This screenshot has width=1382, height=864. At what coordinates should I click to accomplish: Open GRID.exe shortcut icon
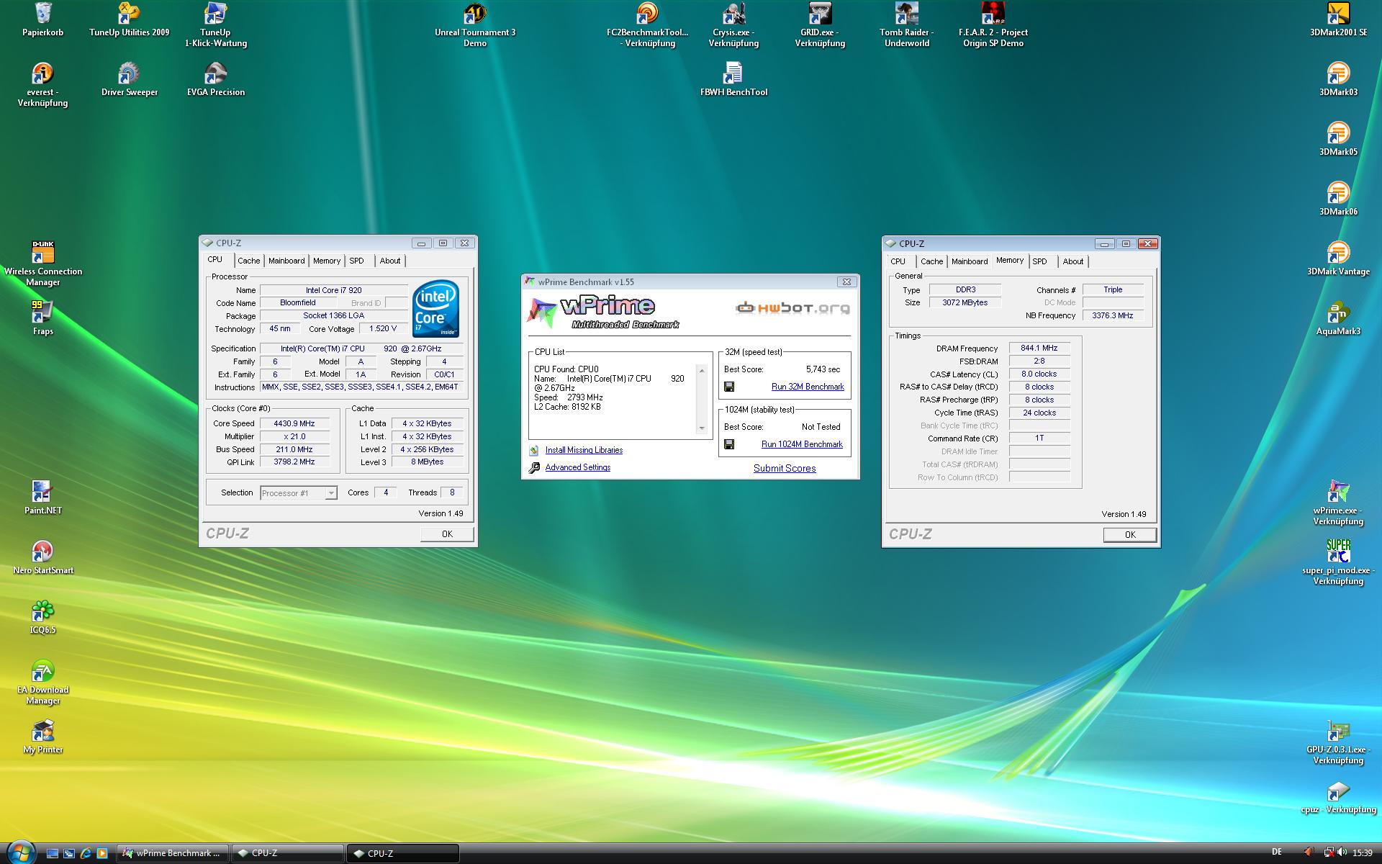coord(820,24)
